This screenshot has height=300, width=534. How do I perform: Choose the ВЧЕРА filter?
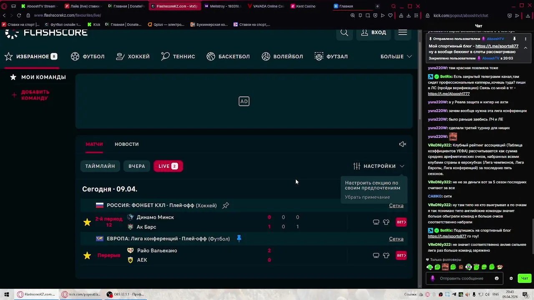tap(137, 166)
